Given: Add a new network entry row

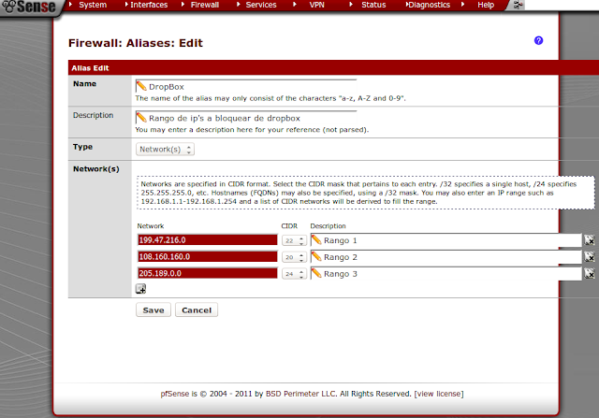Looking at the screenshot, I should tap(140, 289).
